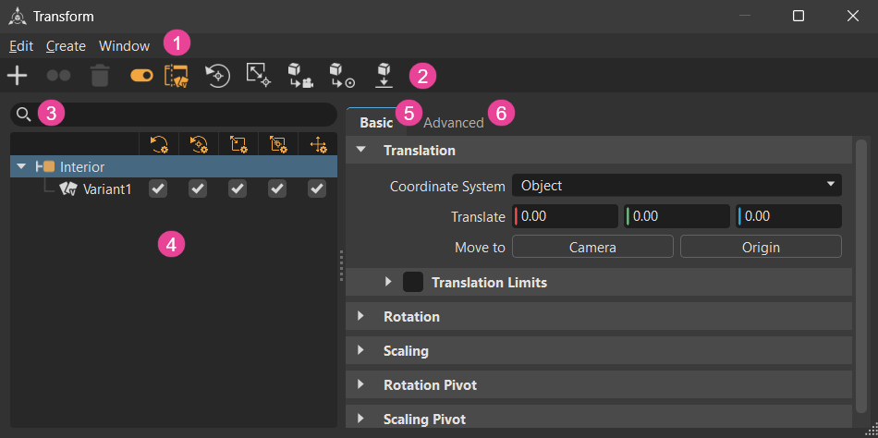The image size is (878, 438).
Task: Add a new transform variant with plus icon
Action: pyautogui.click(x=18, y=76)
